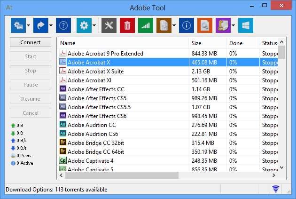Click the purple key license icon
The width and height of the screenshot is (296, 199).
tap(223, 25)
